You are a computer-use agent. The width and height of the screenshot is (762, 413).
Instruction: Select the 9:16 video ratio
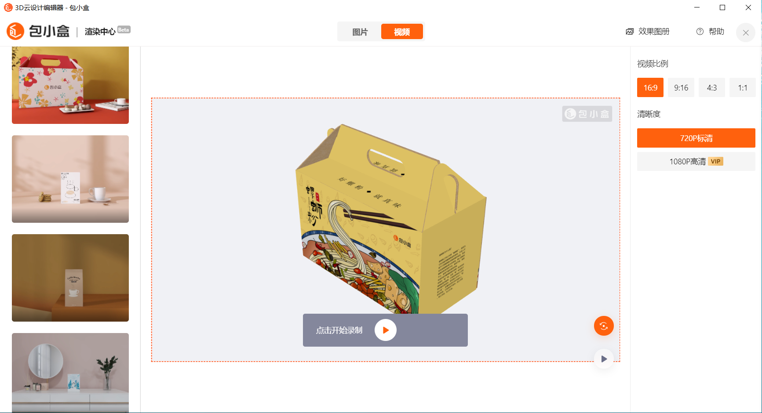pos(681,87)
